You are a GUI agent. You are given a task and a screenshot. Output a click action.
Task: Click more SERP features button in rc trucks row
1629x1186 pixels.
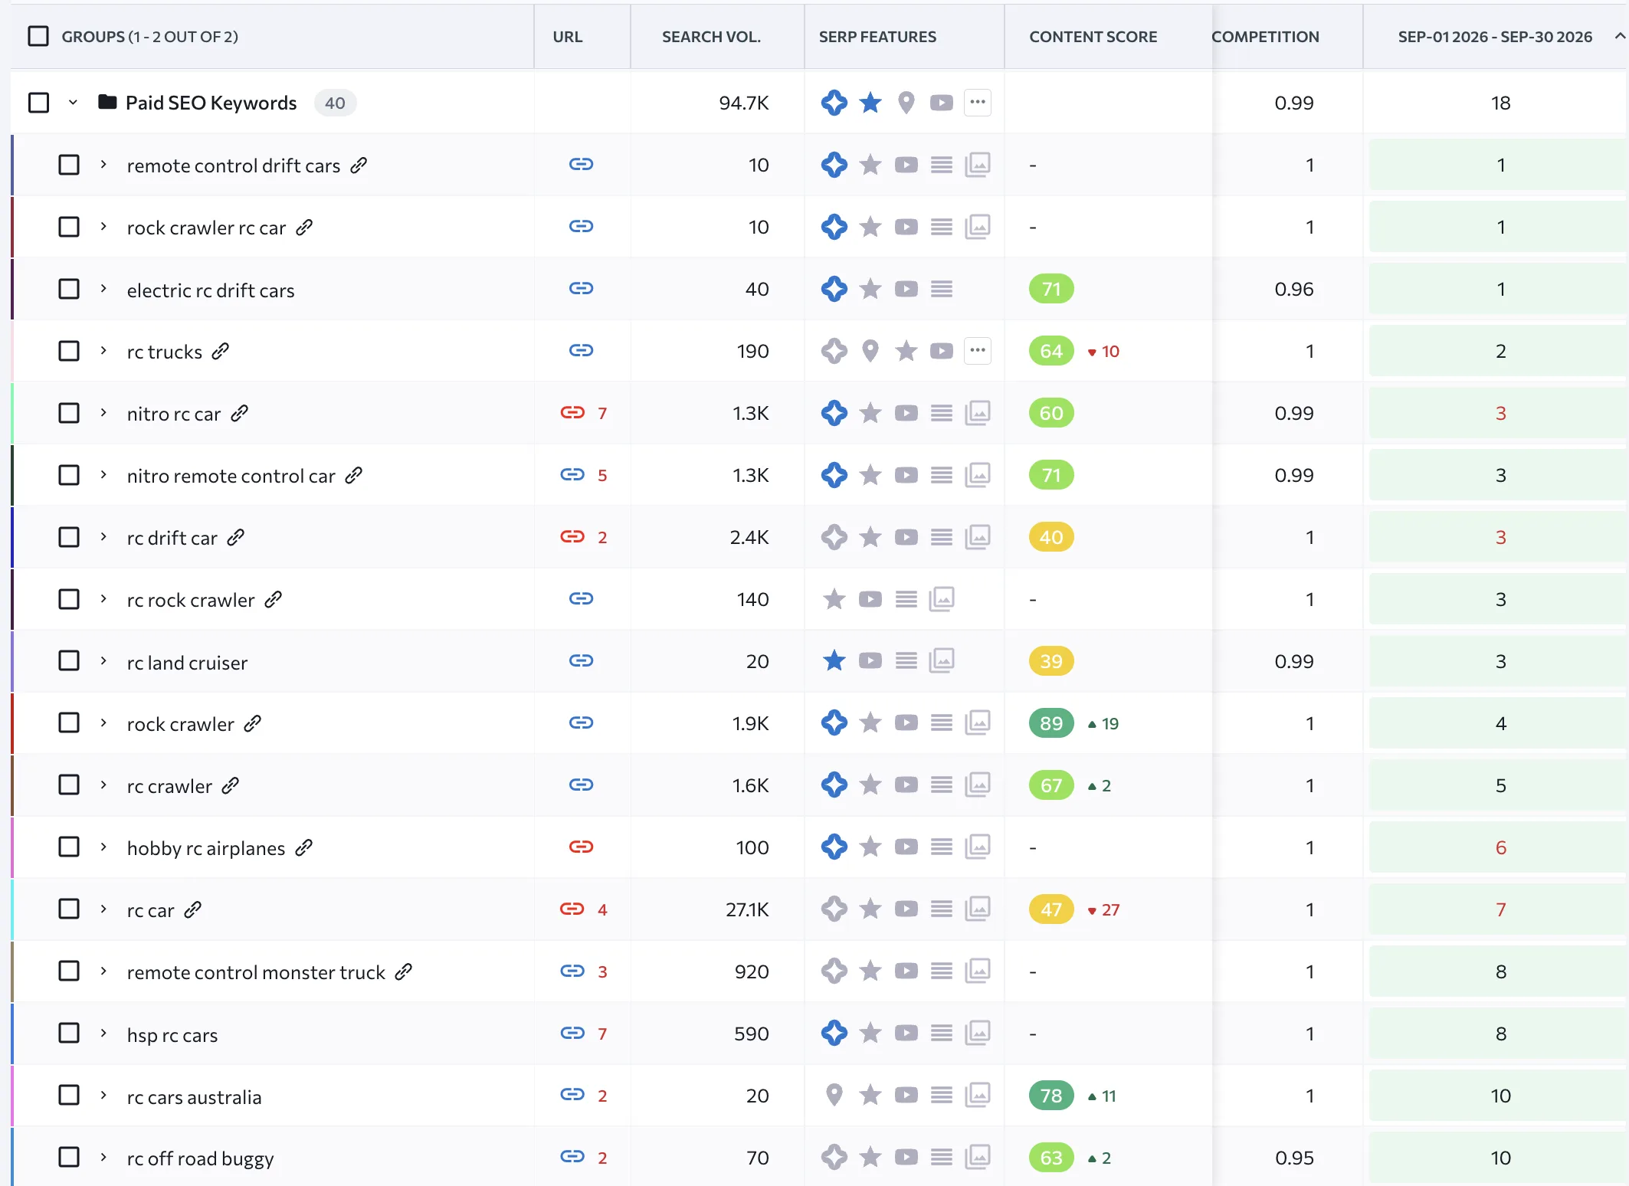click(978, 350)
